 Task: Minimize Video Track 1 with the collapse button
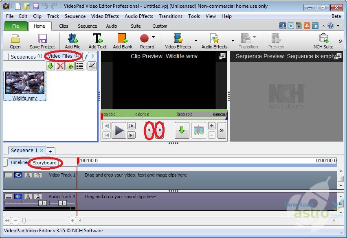point(9,175)
